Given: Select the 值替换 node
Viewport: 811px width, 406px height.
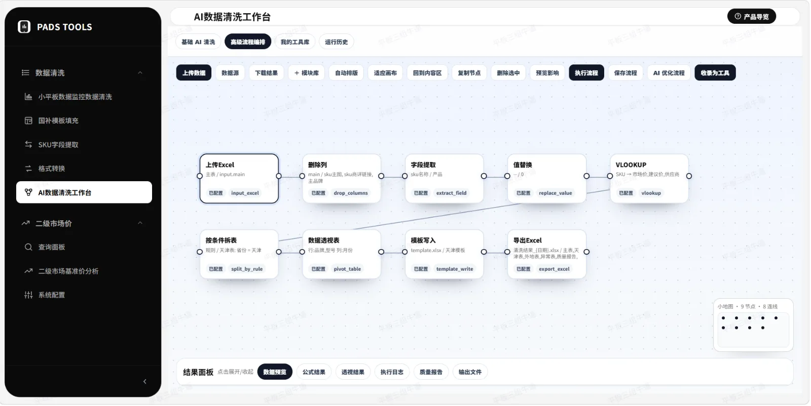Looking at the screenshot, I should [x=547, y=179].
